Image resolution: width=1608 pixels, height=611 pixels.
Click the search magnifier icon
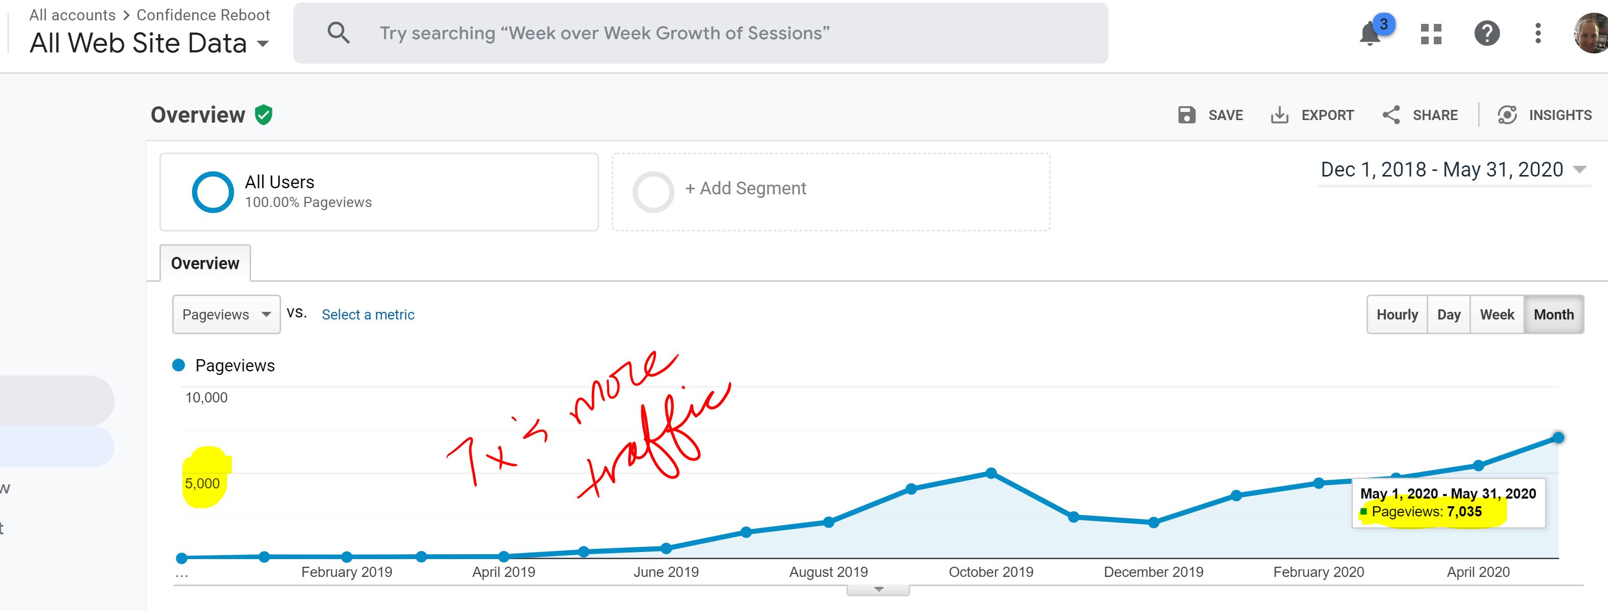tap(338, 33)
